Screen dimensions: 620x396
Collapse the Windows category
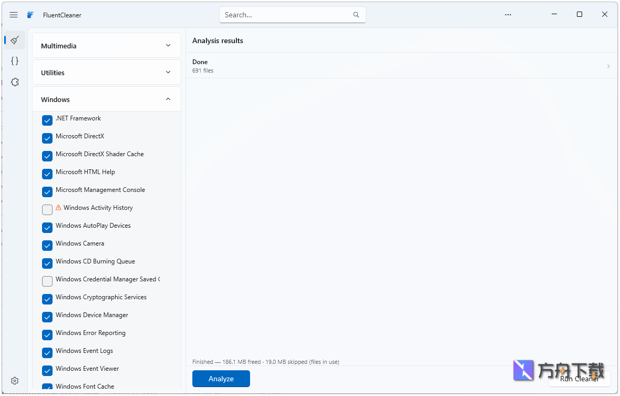tap(106, 99)
